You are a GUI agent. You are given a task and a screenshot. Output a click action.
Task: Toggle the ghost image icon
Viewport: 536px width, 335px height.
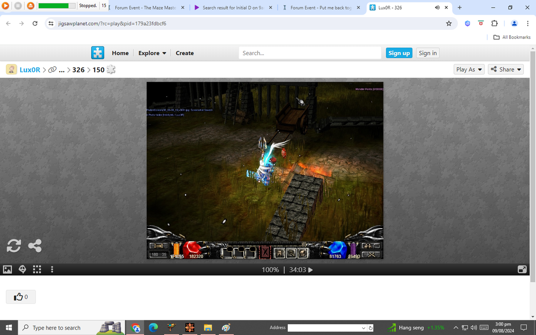(23, 270)
